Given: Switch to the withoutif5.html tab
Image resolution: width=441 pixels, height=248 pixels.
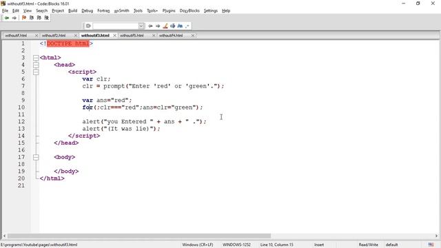Looking at the screenshot, I should 132,35.
